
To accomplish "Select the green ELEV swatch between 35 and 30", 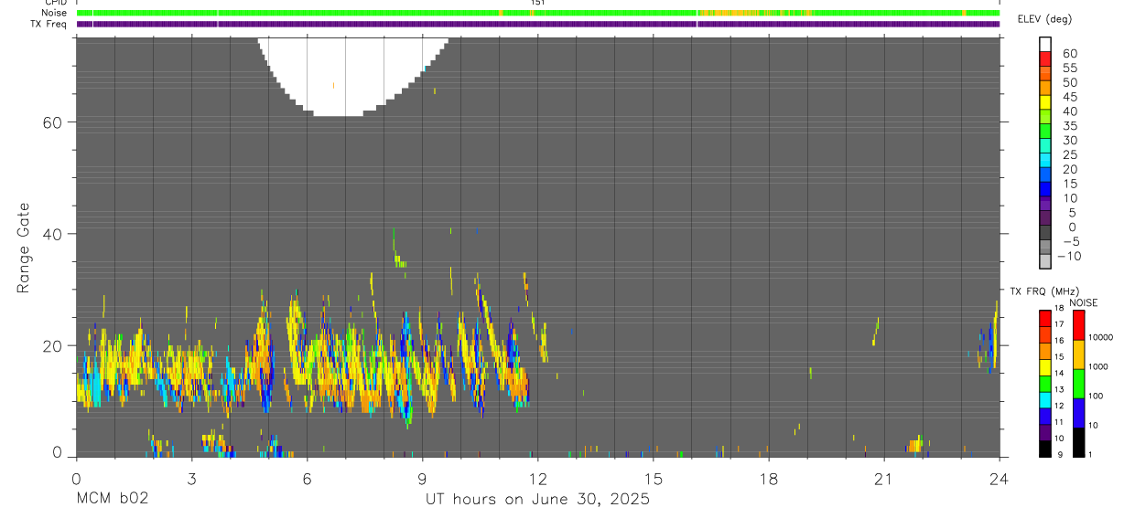I will pyautogui.click(x=1045, y=132).
